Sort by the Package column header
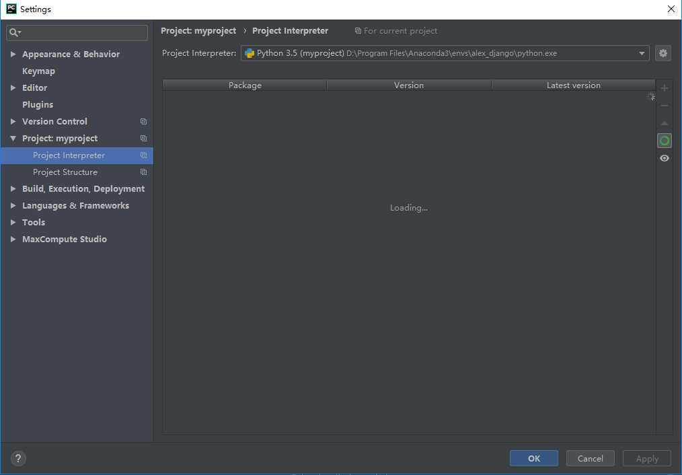 point(245,85)
